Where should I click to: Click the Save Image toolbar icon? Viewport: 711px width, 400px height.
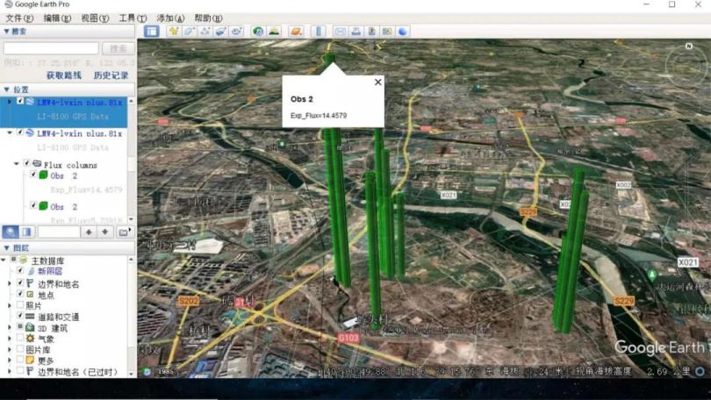(x=371, y=32)
